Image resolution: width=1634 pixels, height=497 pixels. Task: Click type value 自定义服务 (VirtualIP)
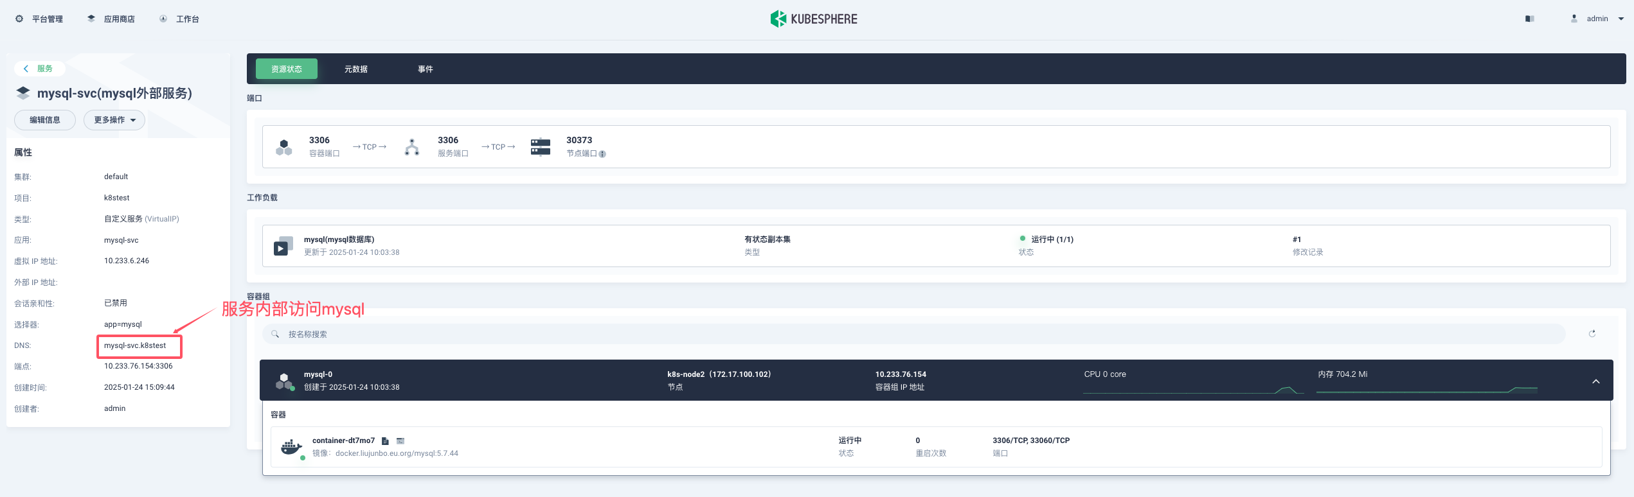[x=141, y=219]
